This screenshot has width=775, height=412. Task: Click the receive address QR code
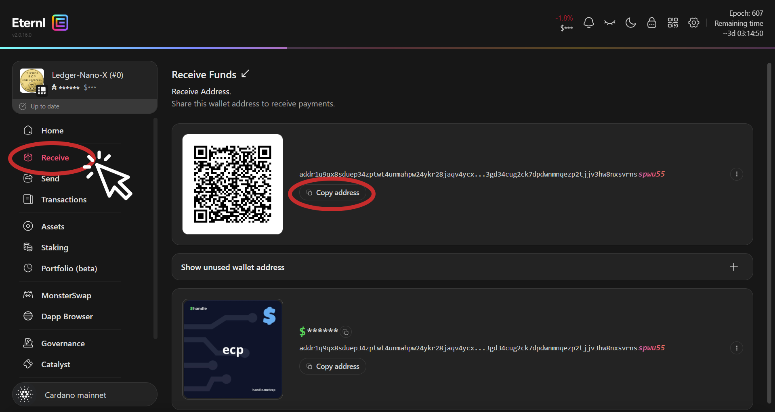point(233,184)
